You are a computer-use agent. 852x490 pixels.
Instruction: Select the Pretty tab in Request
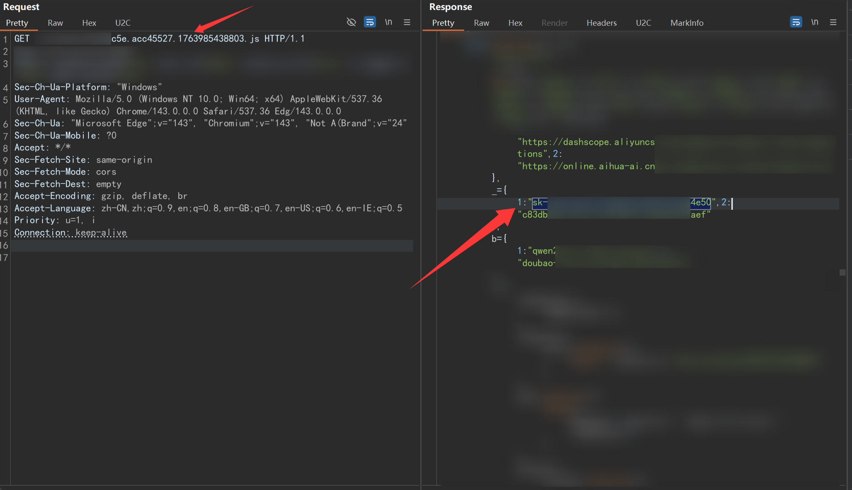pyautogui.click(x=17, y=23)
